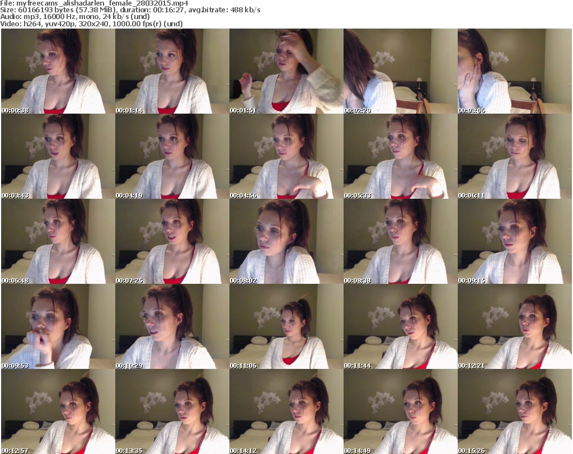Select the thumbnail frame stamped 00:00:38
The height and width of the screenshot is (454, 573).
coord(58,71)
